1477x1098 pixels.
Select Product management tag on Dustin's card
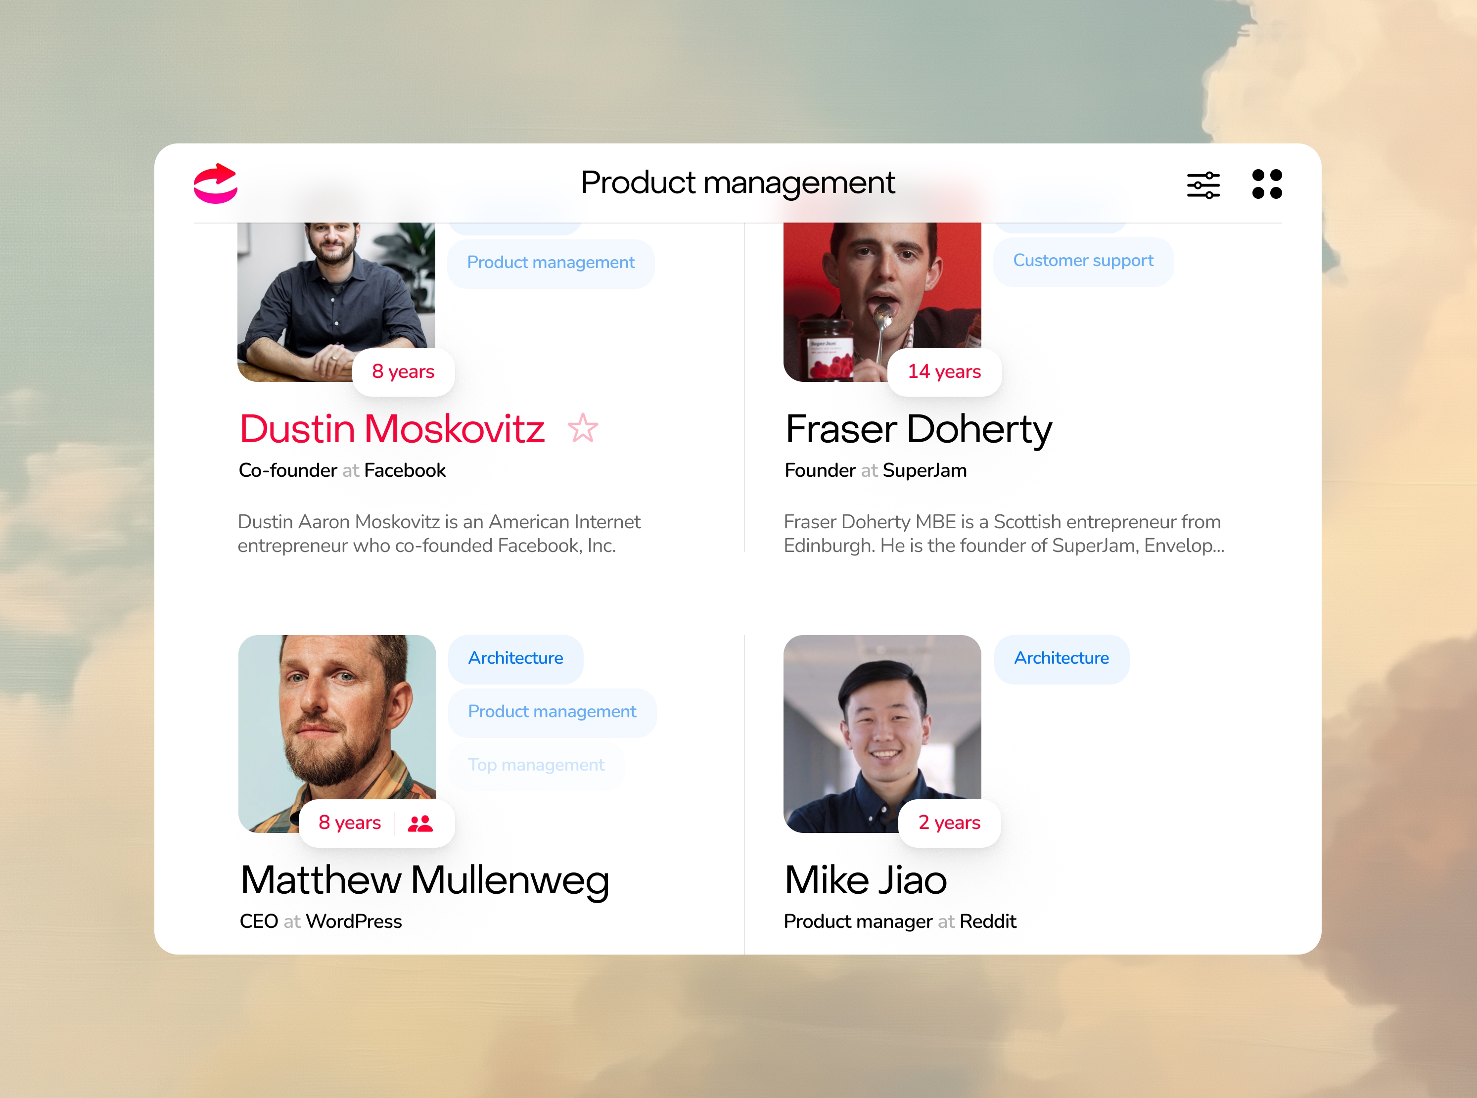click(551, 263)
